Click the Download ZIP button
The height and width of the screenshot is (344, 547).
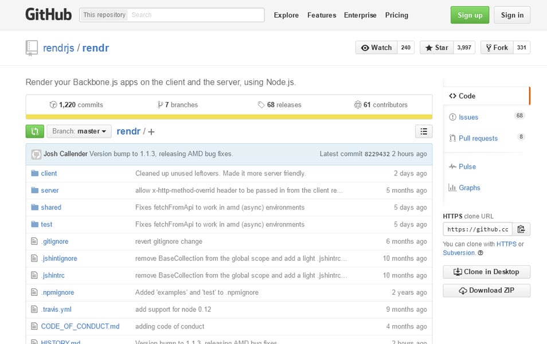click(486, 291)
